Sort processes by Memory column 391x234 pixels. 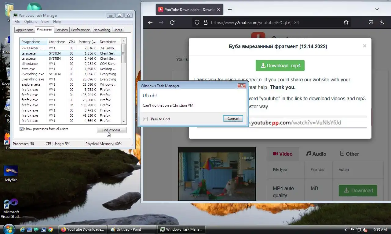87,42
